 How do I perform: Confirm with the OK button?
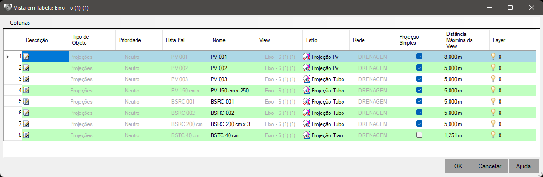[458, 166]
